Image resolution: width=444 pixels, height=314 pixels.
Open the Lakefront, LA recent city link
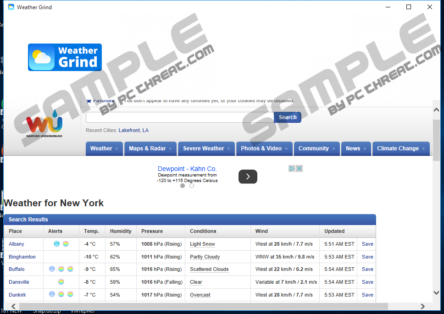(x=133, y=130)
